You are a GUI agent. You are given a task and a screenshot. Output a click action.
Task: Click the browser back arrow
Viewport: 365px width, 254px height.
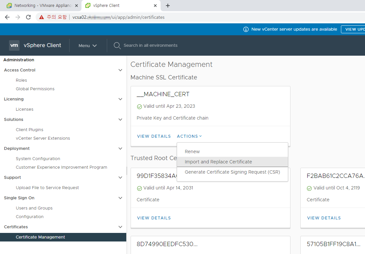point(7,17)
